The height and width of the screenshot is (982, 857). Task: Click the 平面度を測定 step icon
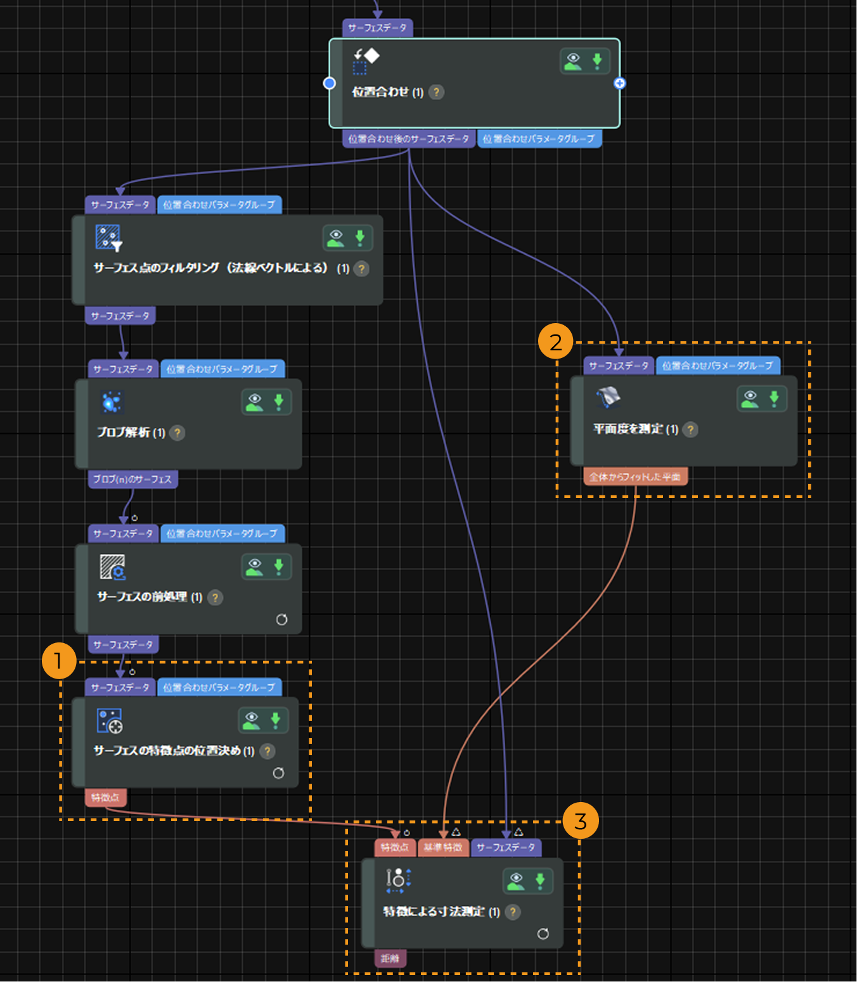coord(609,398)
